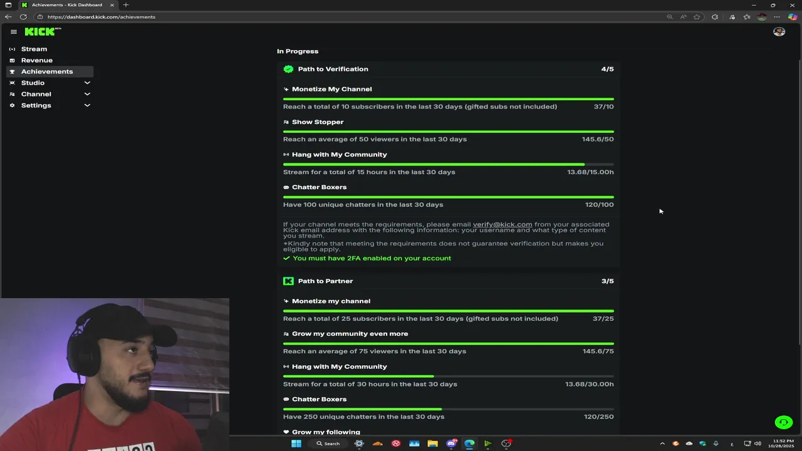Click the Path to Verification heading
802x451 pixels.
333,69
